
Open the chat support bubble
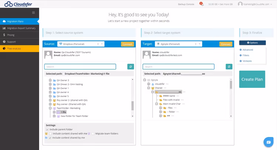point(269,142)
